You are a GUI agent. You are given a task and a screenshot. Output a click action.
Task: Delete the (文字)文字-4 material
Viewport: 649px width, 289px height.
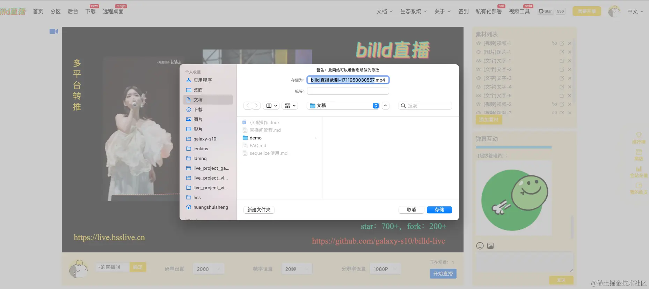[570, 87]
